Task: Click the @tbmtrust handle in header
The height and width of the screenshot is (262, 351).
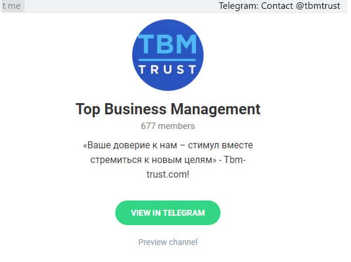Action: (x=318, y=6)
